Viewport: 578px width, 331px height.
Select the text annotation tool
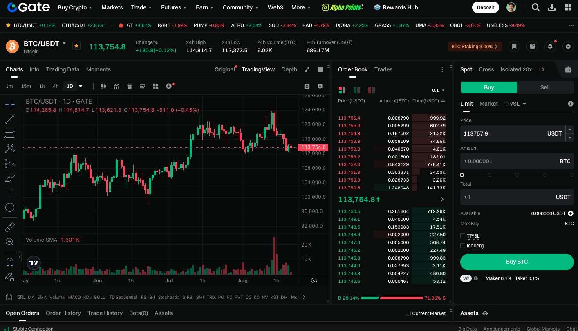10,193
